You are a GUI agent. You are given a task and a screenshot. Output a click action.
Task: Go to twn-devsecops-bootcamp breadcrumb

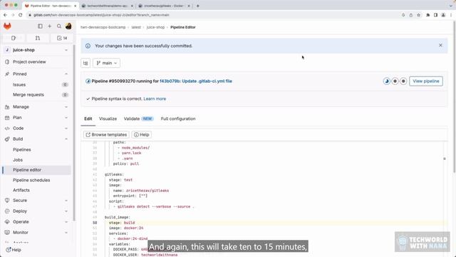tap(103, 27)
